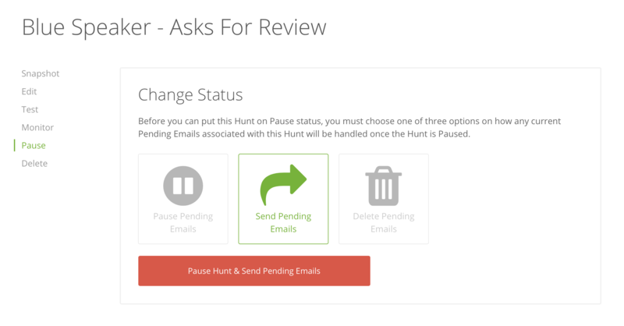The width and height of the screenshot is (624, 326).
Task: Choose the Delete Pending Emails option card
Action: (384, 199)
